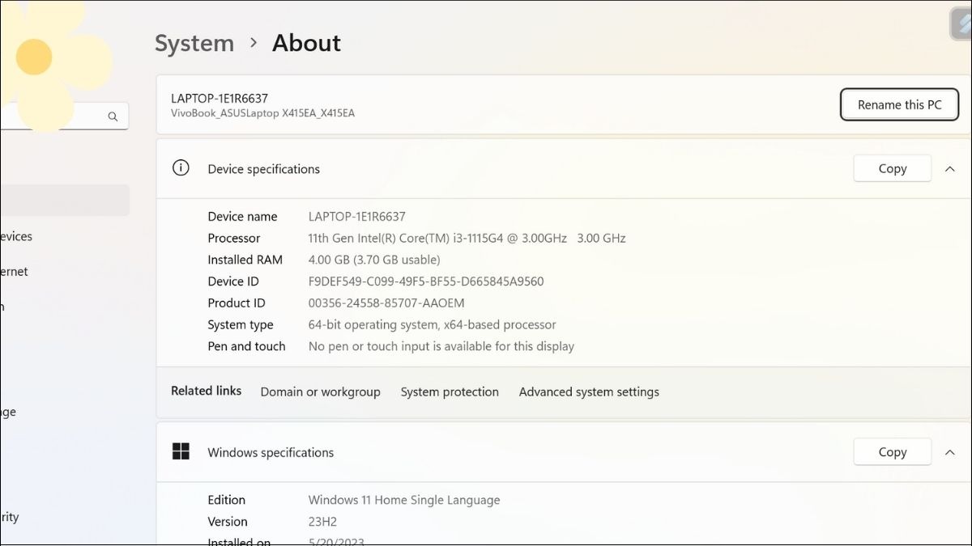Screen dimensions: 972x546
Task: Click the Installed RAM label
Action: (245, 260)
